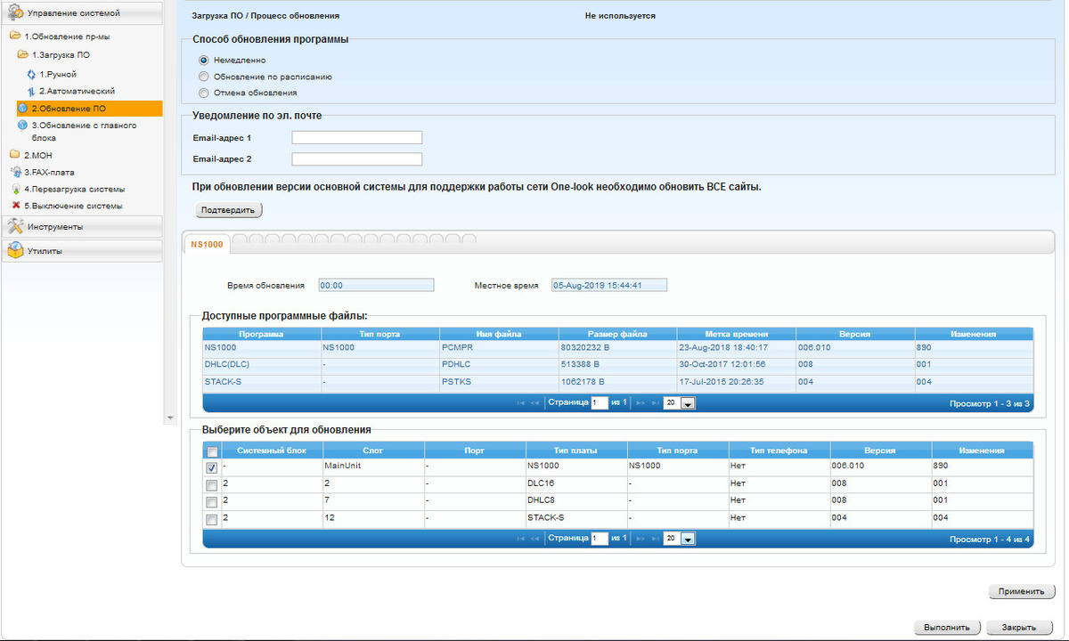The width and height of the screenshot is (1069, 641).
Task: Collapse the 1.Загрузка ПО folder
Action: point(23,55)
